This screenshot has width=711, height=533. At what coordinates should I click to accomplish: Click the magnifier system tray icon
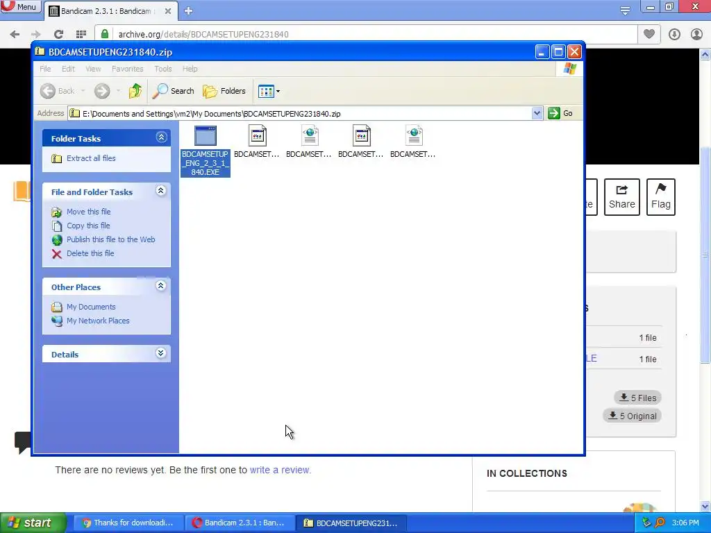coord(660,523)
